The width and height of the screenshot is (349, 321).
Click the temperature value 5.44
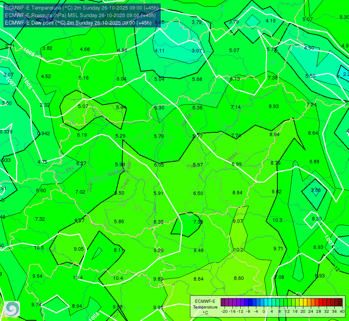point(121,107)
